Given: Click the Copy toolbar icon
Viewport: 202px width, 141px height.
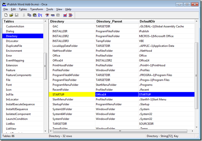Looking at the screenshot, I should (29, 15).
